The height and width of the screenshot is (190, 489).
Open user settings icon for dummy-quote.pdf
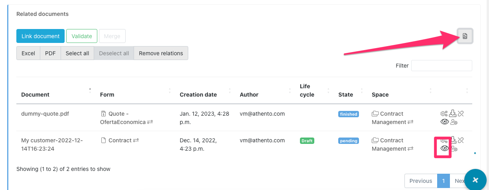point(454,122)
